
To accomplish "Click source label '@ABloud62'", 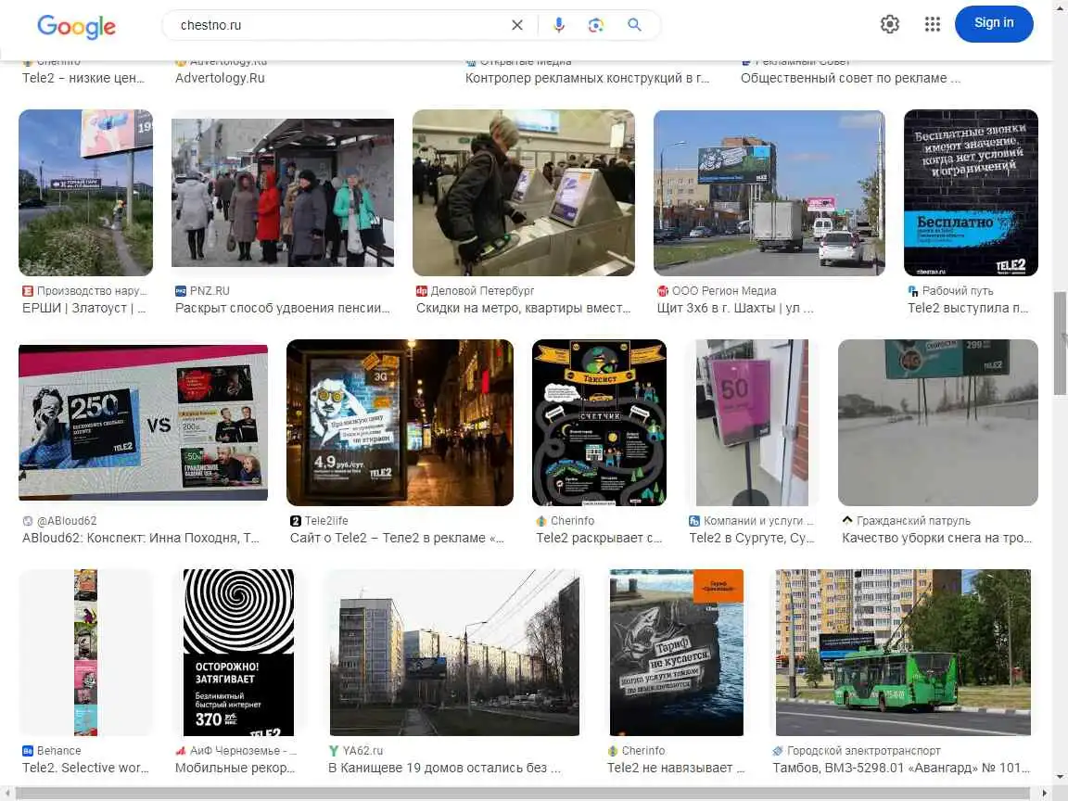I will (x=67, y=521).
